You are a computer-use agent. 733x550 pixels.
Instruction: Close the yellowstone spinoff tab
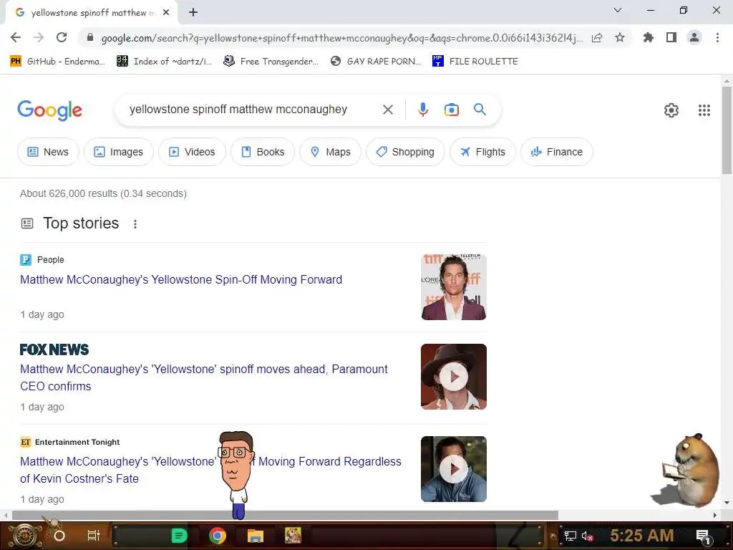click(x=166, y=13)
